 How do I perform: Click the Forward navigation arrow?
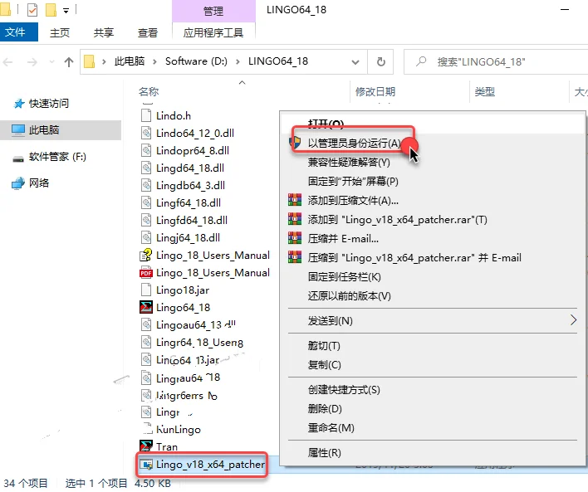point(32,62)
